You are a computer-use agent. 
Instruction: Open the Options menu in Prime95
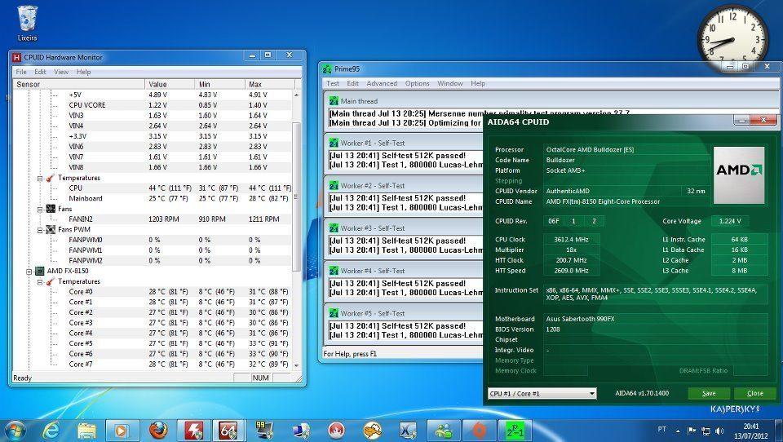(417, 83)
